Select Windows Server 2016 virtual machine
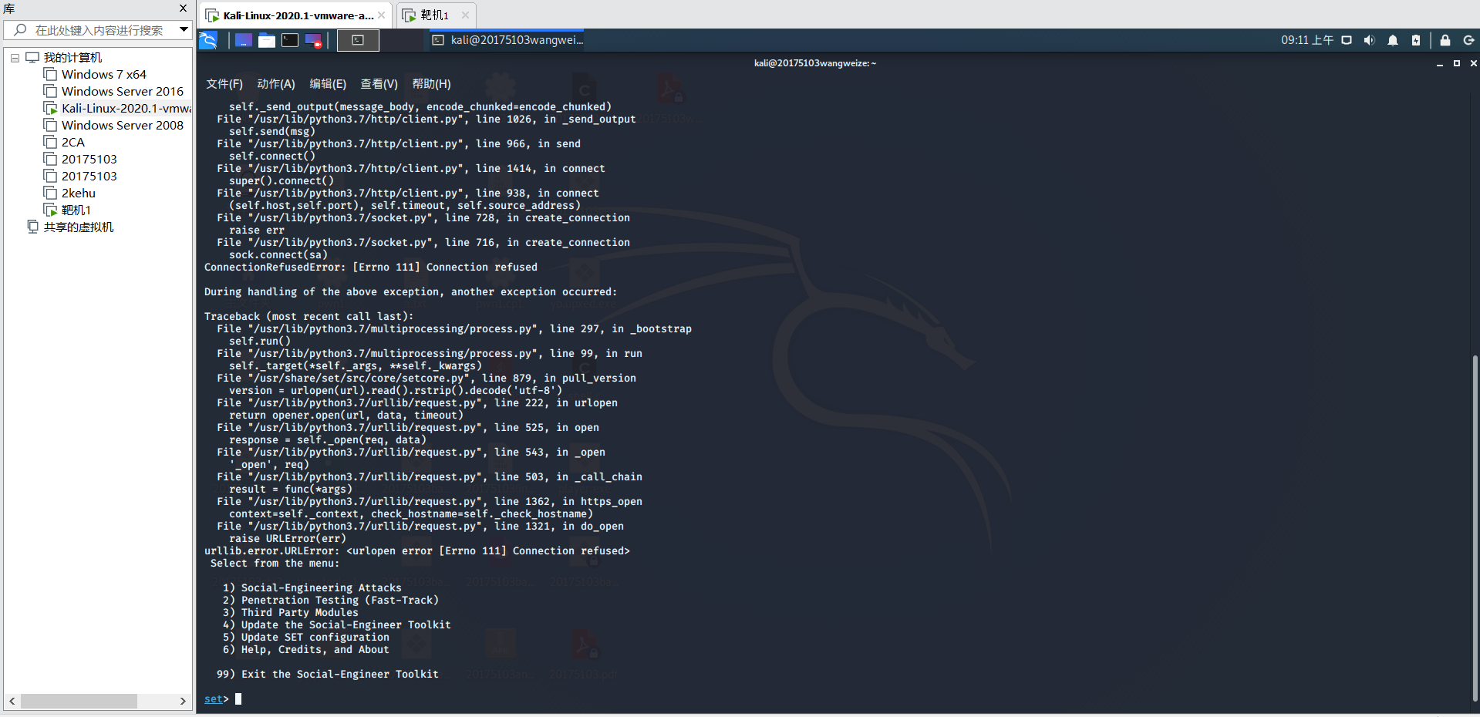1480x717 pixels. coord(122,92)
